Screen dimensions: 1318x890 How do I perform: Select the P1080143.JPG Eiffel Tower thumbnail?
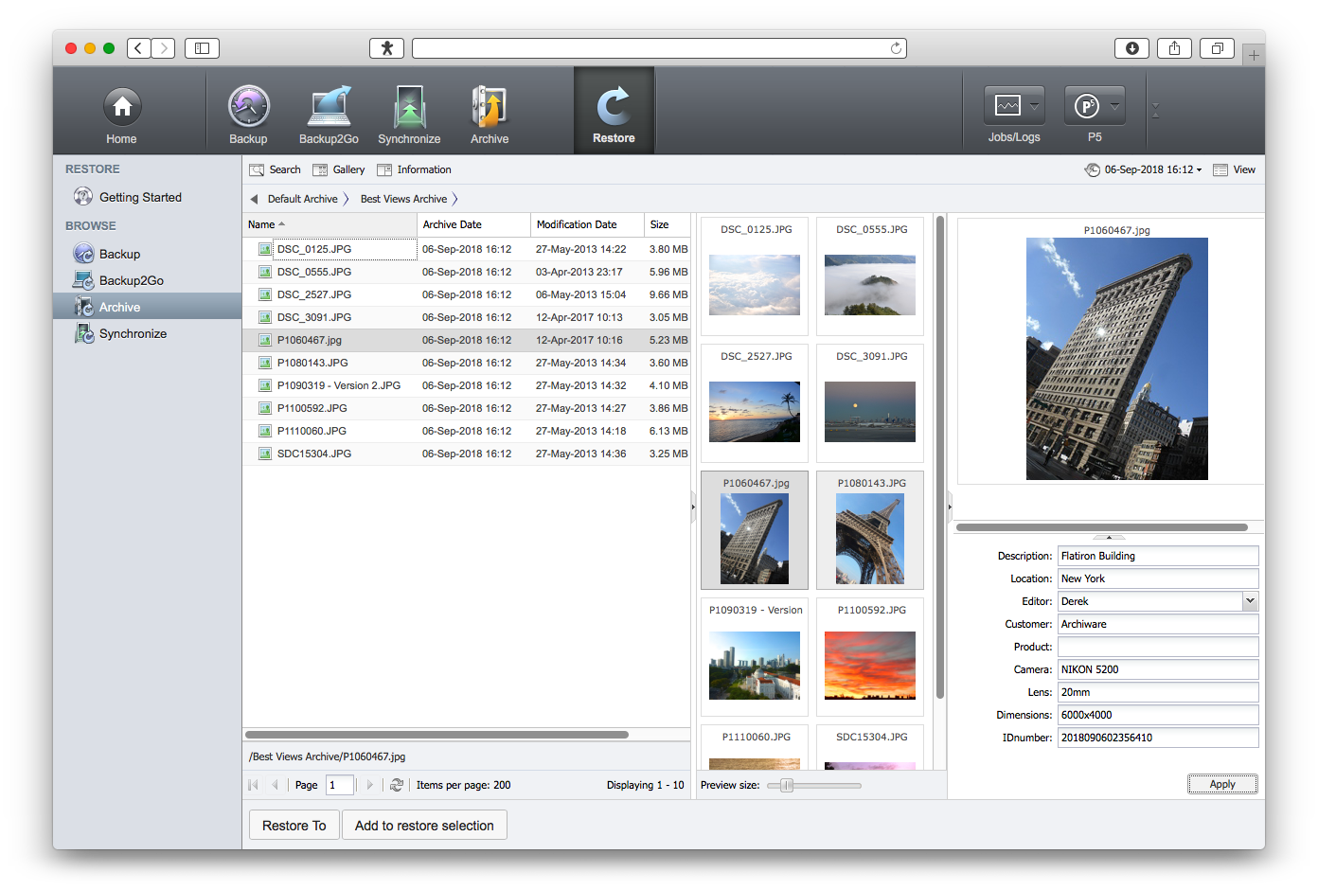pos(870,538)
